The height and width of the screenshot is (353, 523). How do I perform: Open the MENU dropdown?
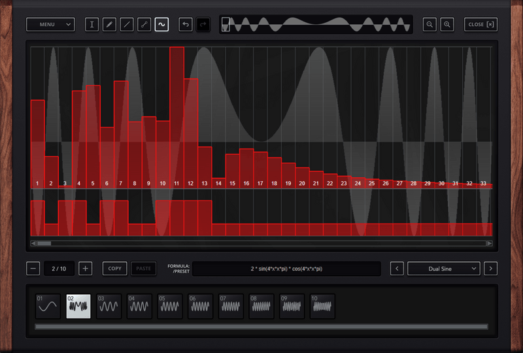click(50, 24)
